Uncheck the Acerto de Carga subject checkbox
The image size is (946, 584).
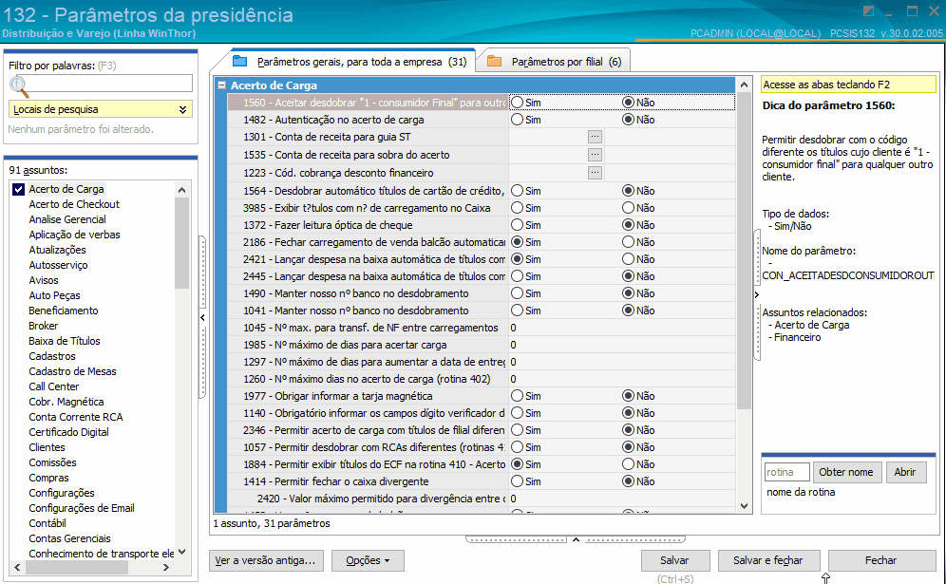19,189
